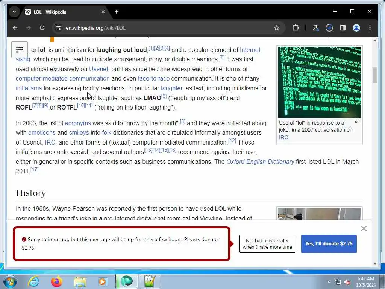Jump to citation [12]
Screen dimensions: 385x289
click(232, 141)
